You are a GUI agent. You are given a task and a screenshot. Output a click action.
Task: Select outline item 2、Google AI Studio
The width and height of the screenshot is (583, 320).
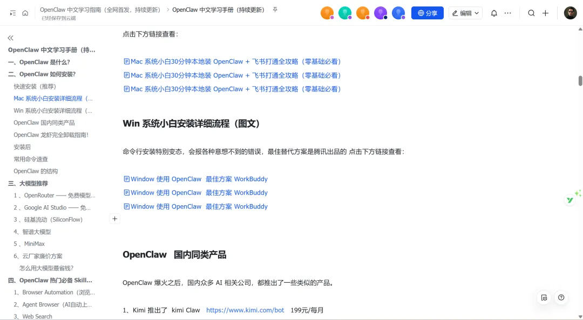(x=52, y=207)
